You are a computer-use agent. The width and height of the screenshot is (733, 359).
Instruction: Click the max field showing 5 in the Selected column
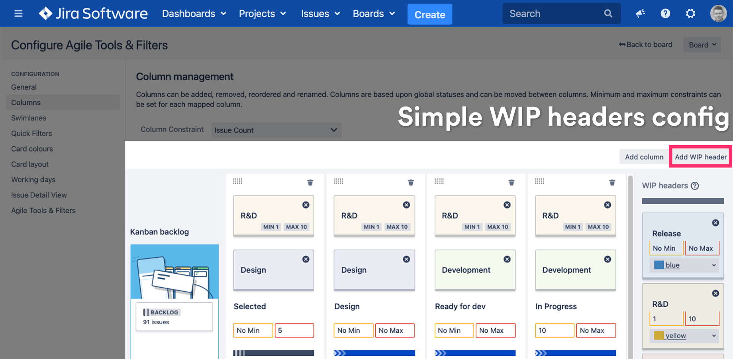tap(294, 330)
